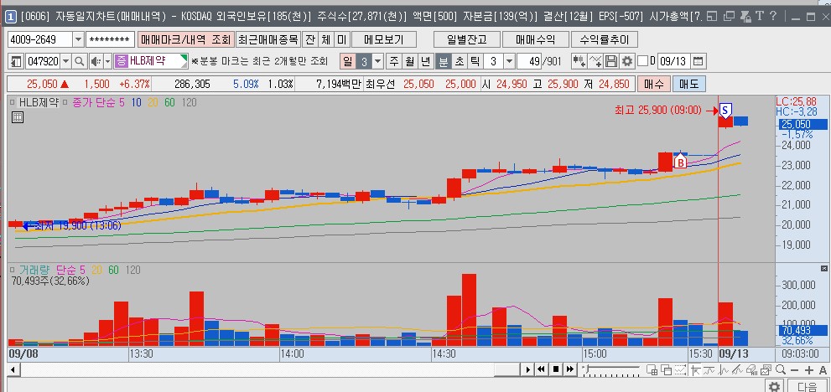The image size is (831, 392).
Task: Click the split-window with grid icon
Action: click(652, 369)
